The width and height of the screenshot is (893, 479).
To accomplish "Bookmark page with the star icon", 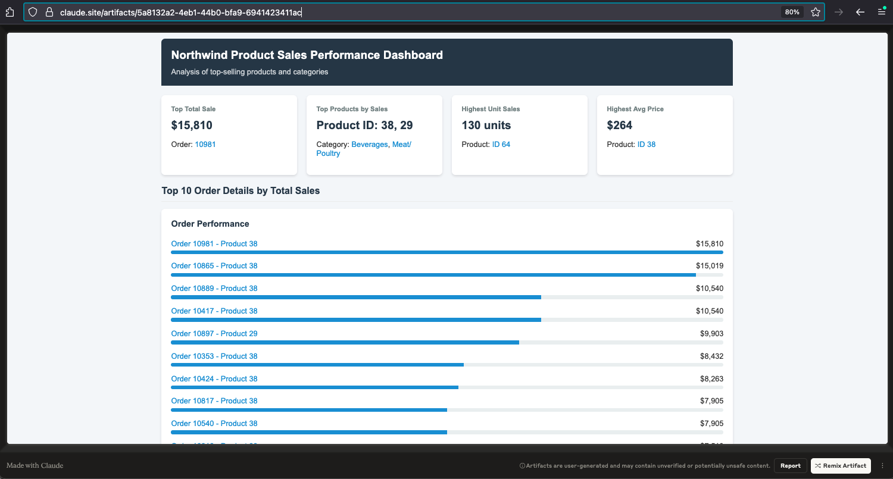I will (x=816, y=12).
